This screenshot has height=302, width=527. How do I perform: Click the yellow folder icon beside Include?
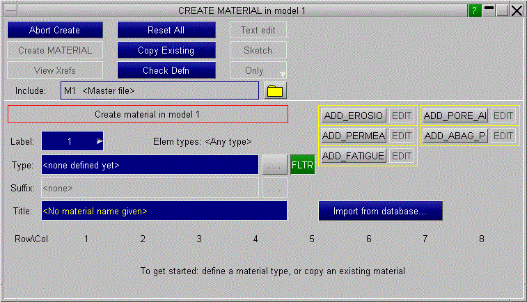tap(276, 91)
